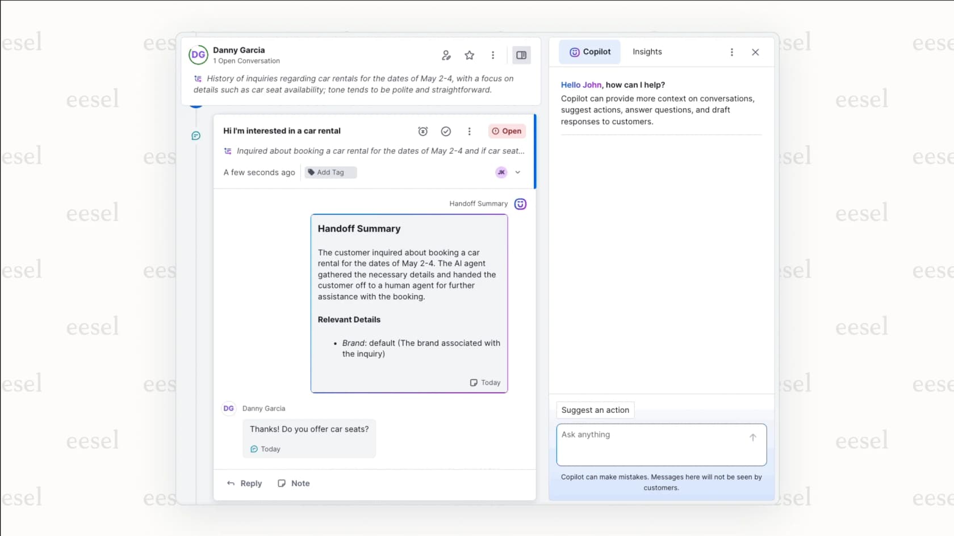This screenshot has height=536, width=954.
Task: Add a tag to the conversation
Action: pyautogui.click(x=330, y=172)
